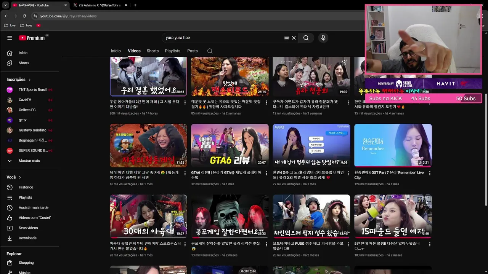The width and height of the screenshot is (488, 274).
Task: Open options menu for 11:35 video
Action: click(185, 174)
